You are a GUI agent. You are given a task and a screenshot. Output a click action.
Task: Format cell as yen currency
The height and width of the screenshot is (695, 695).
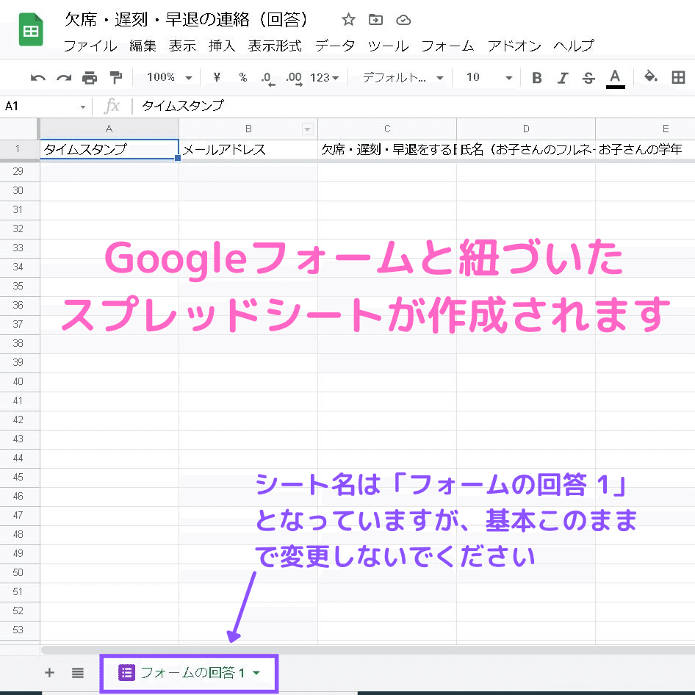coord(217,78)
